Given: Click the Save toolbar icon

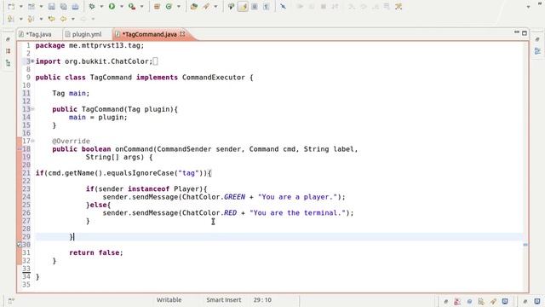Looking at the screenshot, I should (52, 6).
